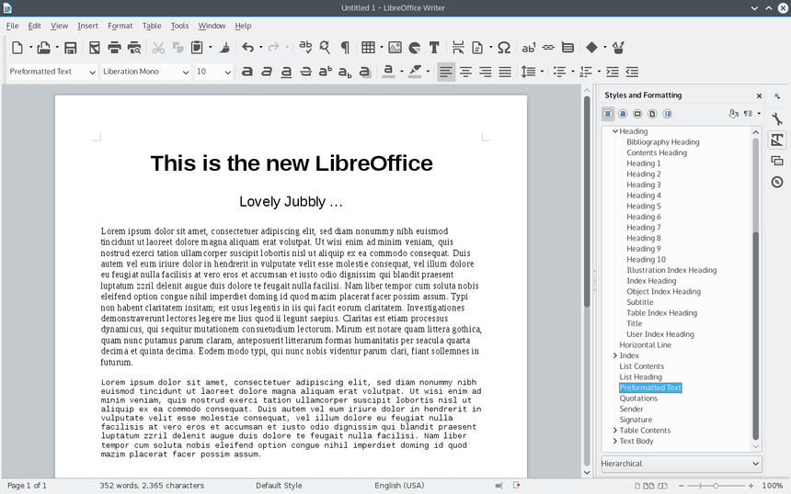Image resolution: width=791 pixels, height=494 pixels.
Task: Open sidebar Properties wrench icon
Action: pyautogui.click(x=777, y=118)
